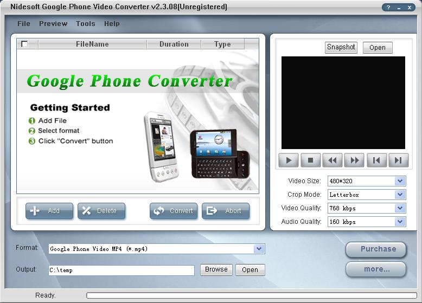The image size is (422, 303).
Task: Click the Google Phone Converter banner title
Action: pyautogui.click(x=130, y=81)
